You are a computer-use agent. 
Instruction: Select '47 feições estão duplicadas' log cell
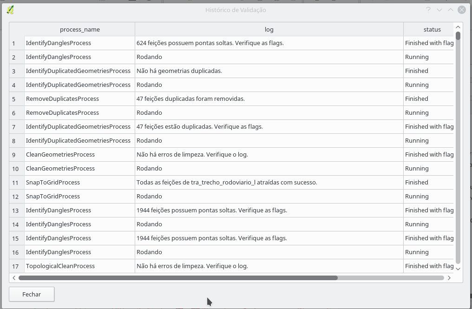click(x=269, y=126)
